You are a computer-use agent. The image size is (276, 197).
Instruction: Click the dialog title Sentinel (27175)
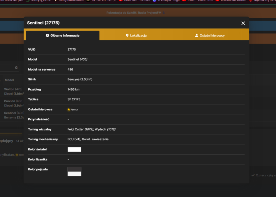[x=43, y=23]
